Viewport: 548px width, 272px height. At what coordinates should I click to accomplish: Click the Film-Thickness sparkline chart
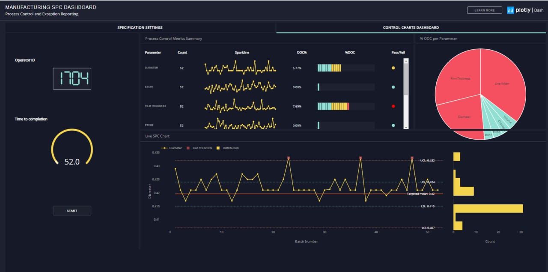240,106
